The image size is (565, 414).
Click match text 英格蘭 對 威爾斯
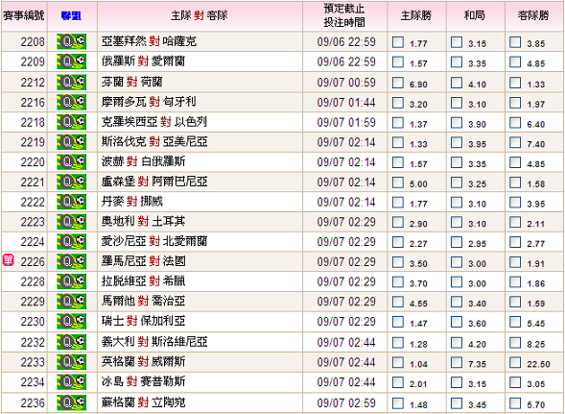(144, 362)
